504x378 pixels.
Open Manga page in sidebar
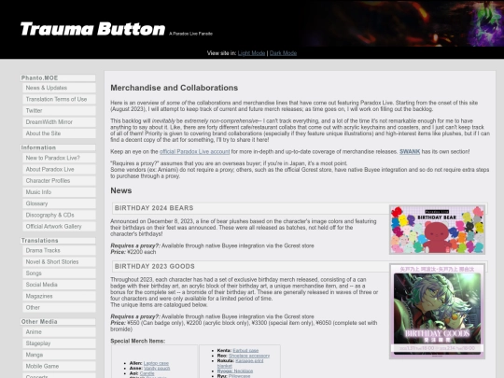pyautogui.click(x=59, y=355)
